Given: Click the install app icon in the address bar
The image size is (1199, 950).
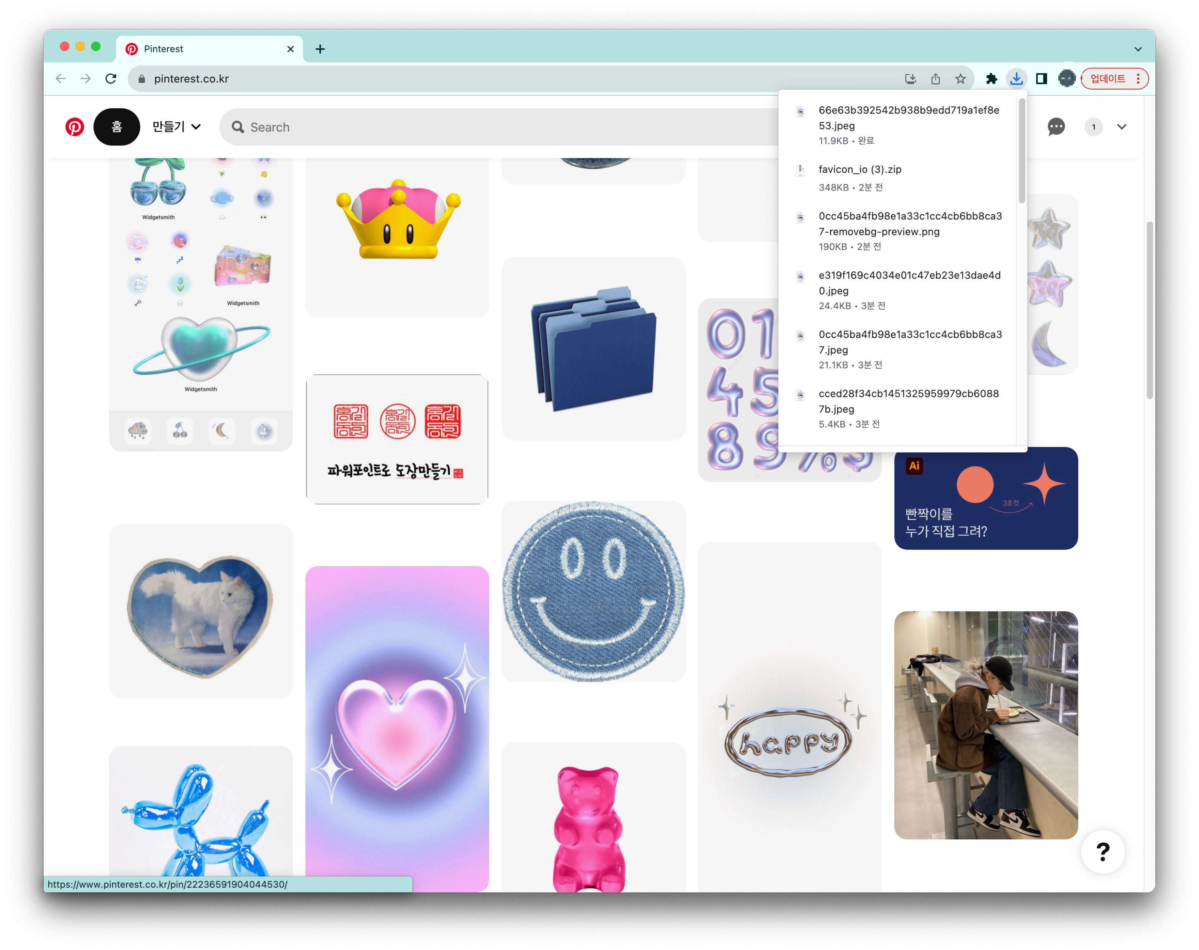Looking at the screenshot, I should coord(910,78).
